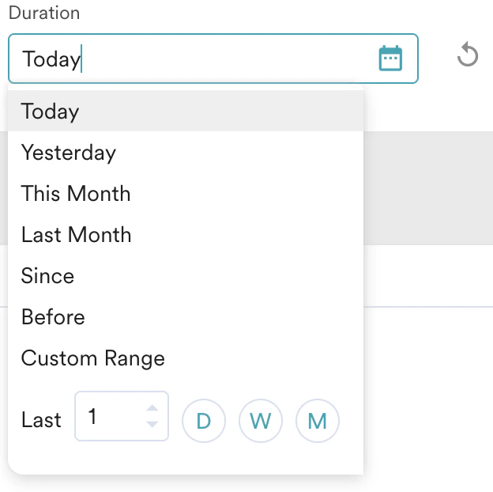Screen dimensions: 493x492
Task: Select the Since option
Action: pos(48,276)
